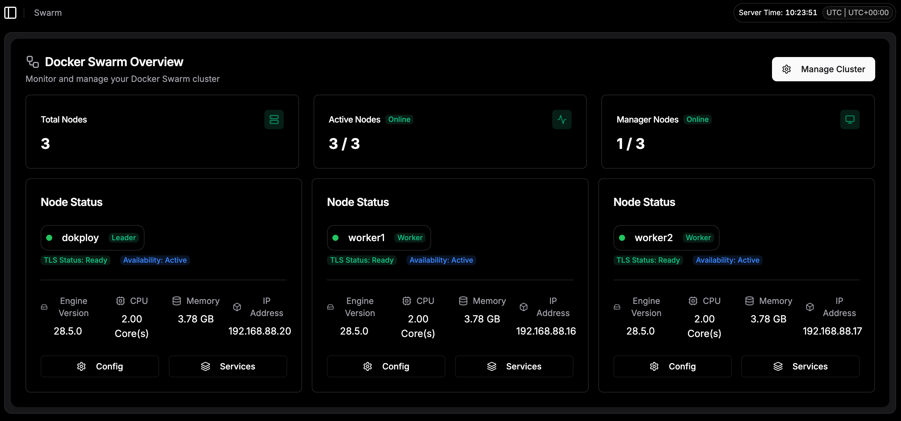Screen dimensions: 901x421
Task: Open Config for the dokploy node
Action: click(x=100, y=366)
